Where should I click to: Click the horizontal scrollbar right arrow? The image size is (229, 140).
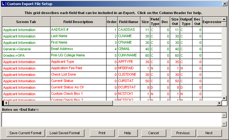(219, 103)
